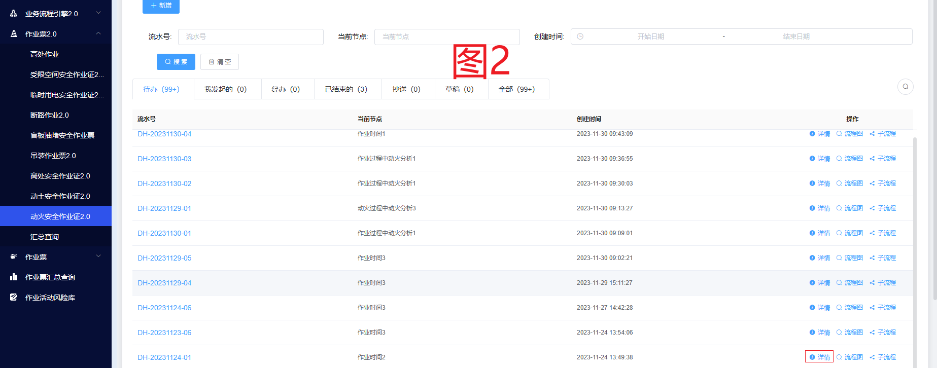Open 断路作业2.0 in the sidebar
This screenshot has height=368, width=937.
tap(50, 115)
